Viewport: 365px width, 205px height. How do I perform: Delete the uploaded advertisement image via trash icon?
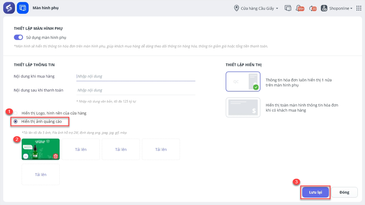tap(55, 156)
